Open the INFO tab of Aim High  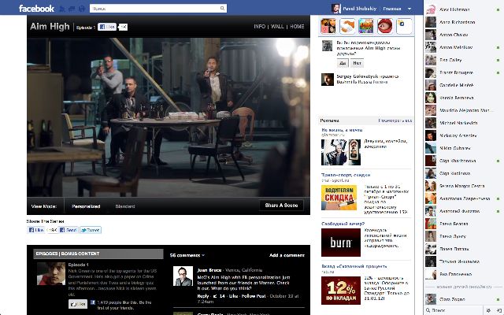click(259, 26)
